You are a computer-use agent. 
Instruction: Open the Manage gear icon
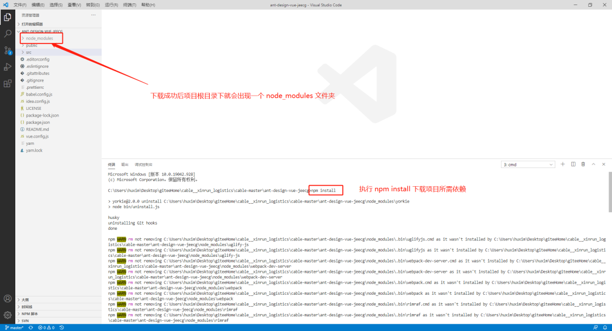click(7, 315)
